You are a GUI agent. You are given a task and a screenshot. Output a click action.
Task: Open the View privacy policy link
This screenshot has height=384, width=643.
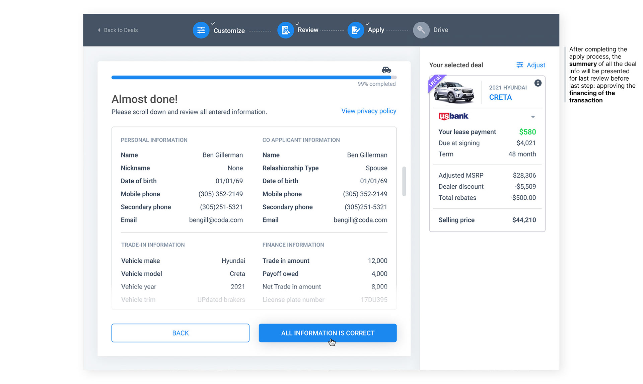[x=368, y=111]
